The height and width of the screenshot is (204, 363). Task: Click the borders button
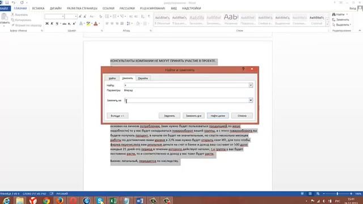145,24
